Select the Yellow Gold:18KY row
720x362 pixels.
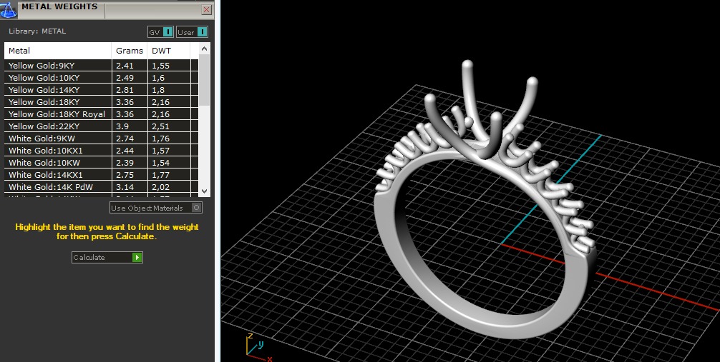click(102, 101)
